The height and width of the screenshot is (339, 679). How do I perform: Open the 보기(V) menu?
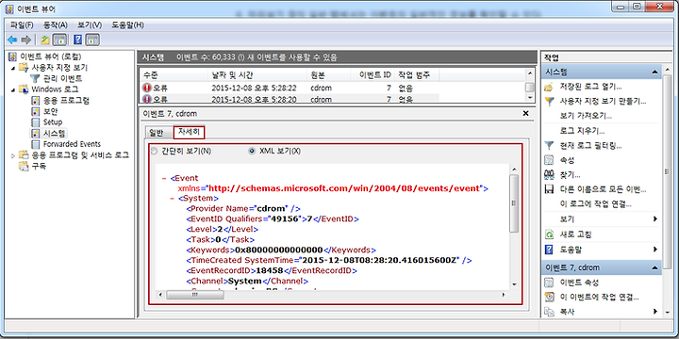pyautogui.click(x=90, y=25)
